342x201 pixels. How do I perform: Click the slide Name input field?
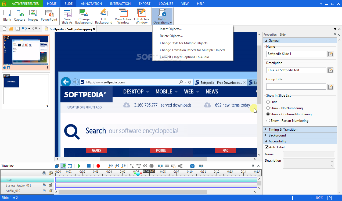point(296,54)
